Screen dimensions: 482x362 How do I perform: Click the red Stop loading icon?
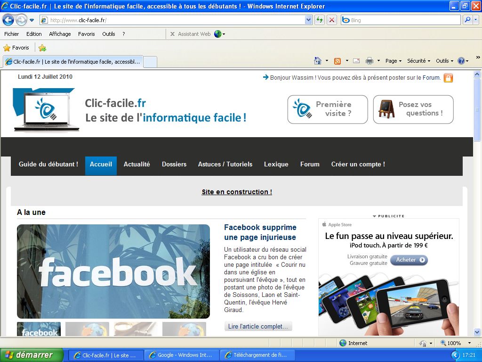[332, 20]
